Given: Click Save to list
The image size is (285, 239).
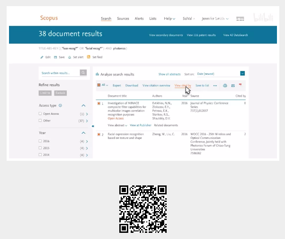Looking at the screenshot, I should [202, 85].
